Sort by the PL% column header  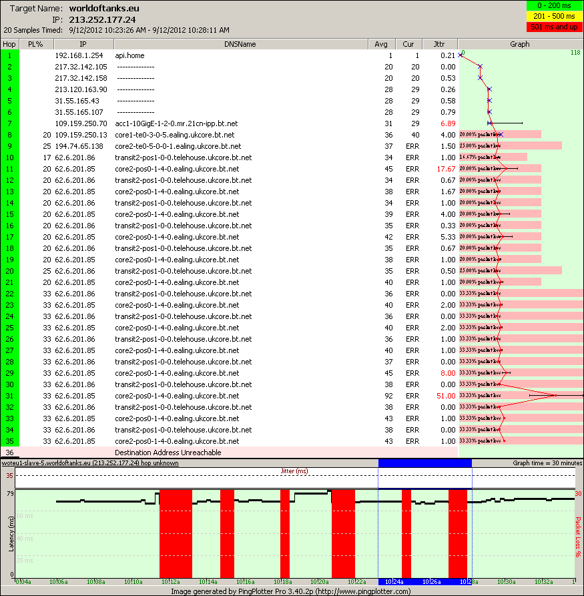tap(36, 44)
